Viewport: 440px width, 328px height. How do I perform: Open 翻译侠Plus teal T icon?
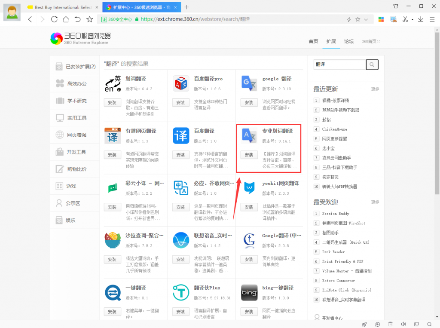pyautogui.click(x=181, y=292)
